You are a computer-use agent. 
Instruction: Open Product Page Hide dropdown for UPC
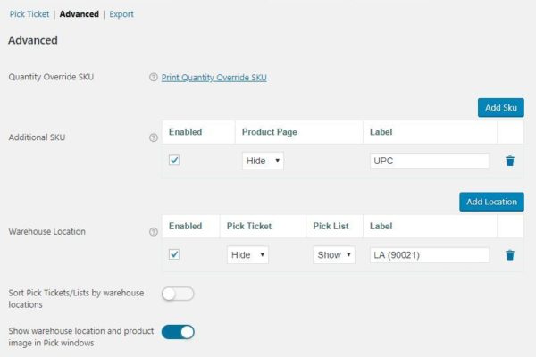(263, 162)
